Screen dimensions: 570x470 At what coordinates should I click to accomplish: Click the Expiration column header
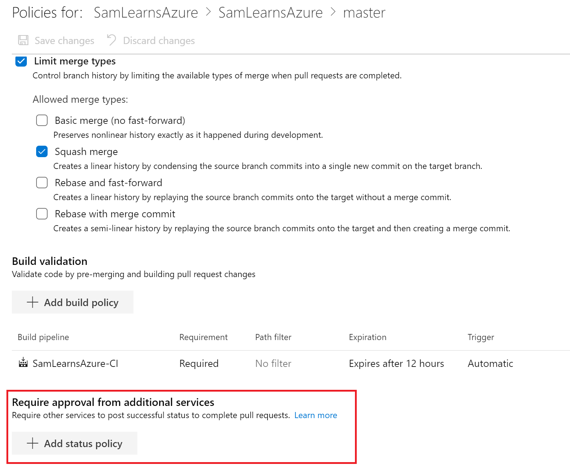pos(367,337)
